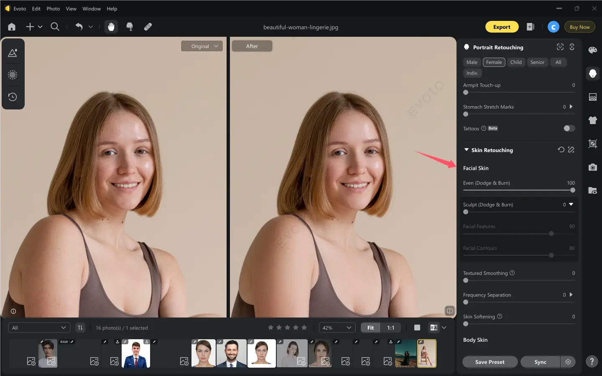Enable the Tattoos Beta toggle
602x376 pixels.
tap(569, 128)
